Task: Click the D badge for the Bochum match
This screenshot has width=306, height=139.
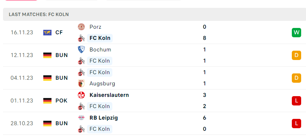Action: pos(296,55)
